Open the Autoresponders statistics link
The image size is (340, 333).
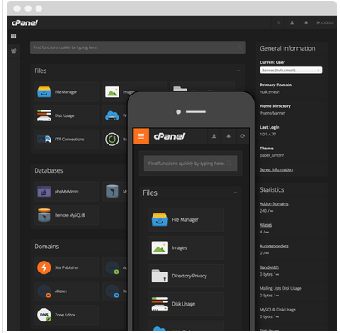click(x=274, y=246)
